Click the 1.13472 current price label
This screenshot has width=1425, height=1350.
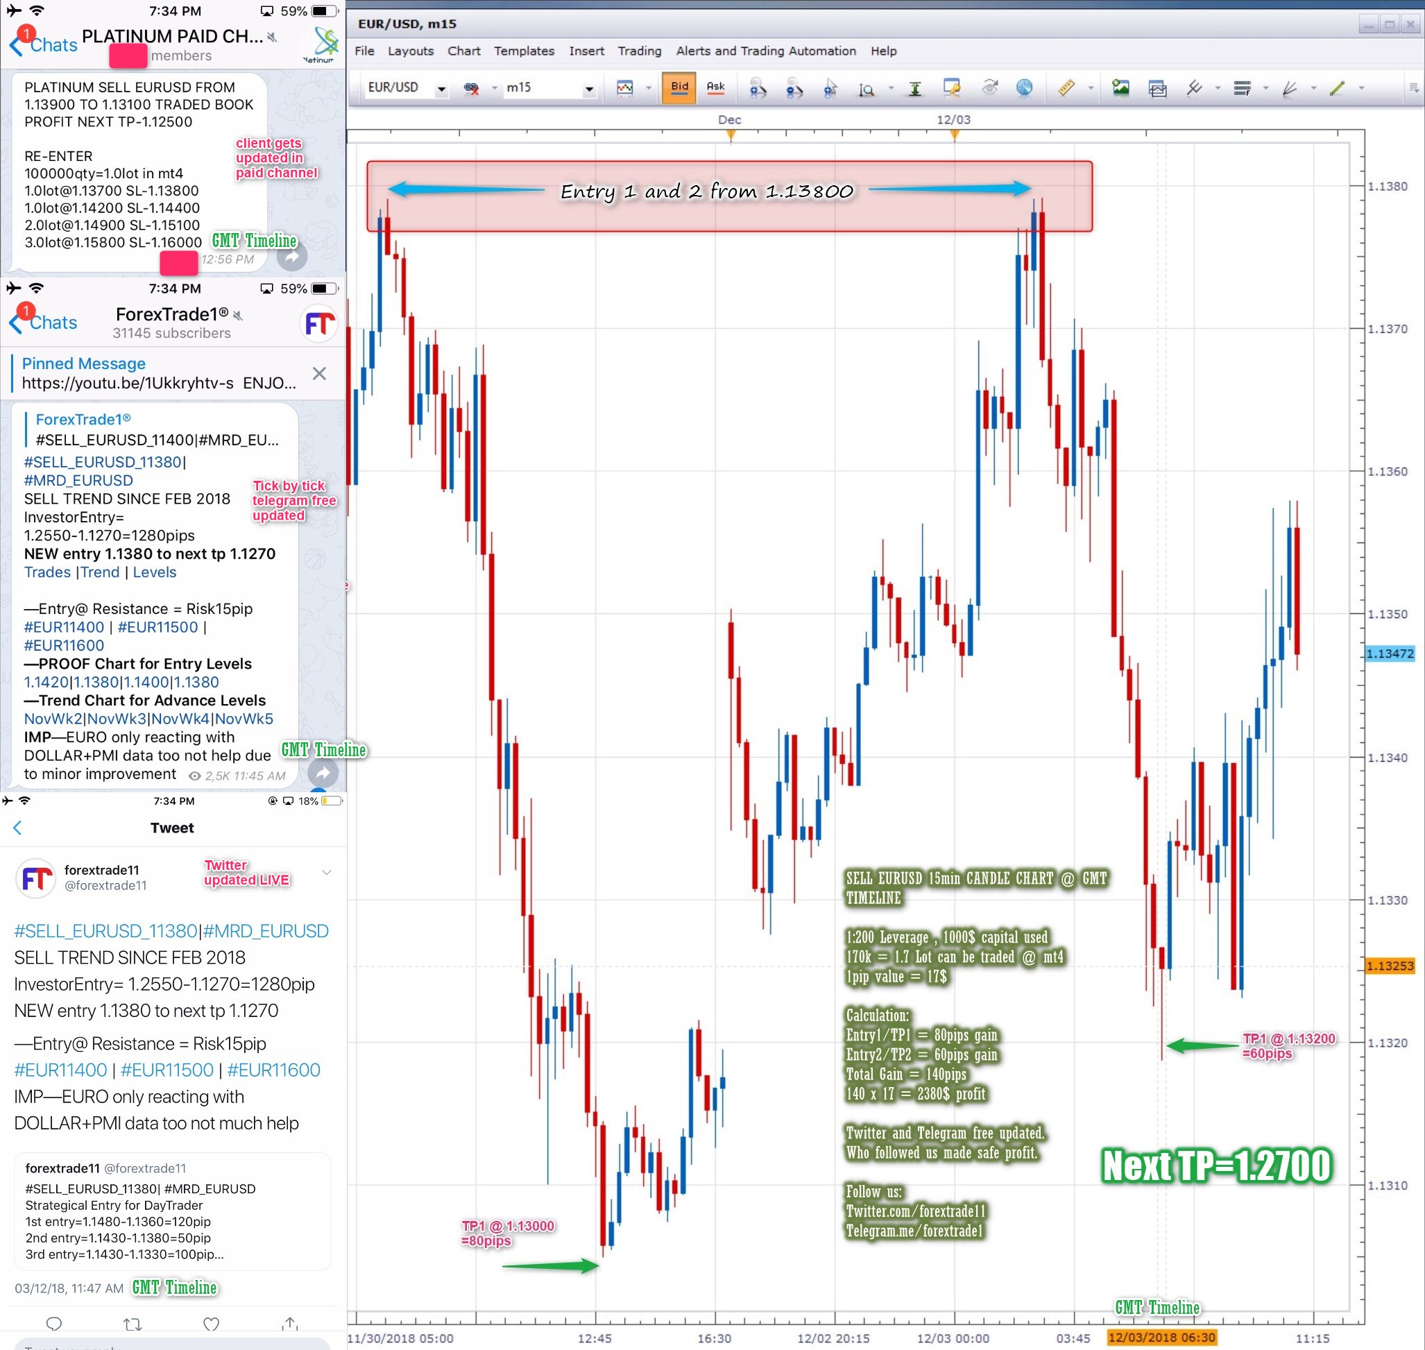tap(1390, 653)
